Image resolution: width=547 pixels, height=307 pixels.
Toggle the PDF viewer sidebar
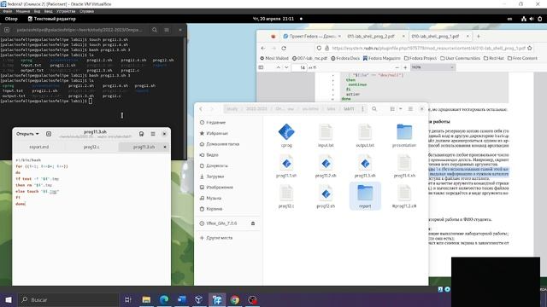click(261, 67)
